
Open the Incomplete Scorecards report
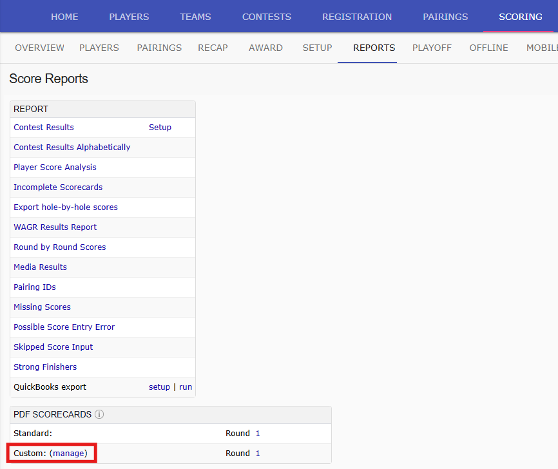[58, 187]
